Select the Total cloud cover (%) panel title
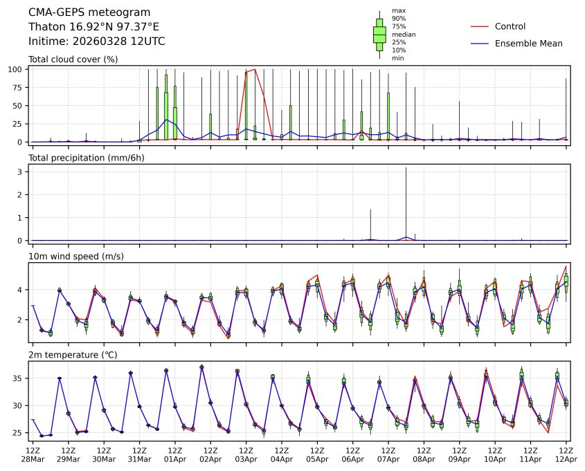585x471 pixels. tap(73, 59)
